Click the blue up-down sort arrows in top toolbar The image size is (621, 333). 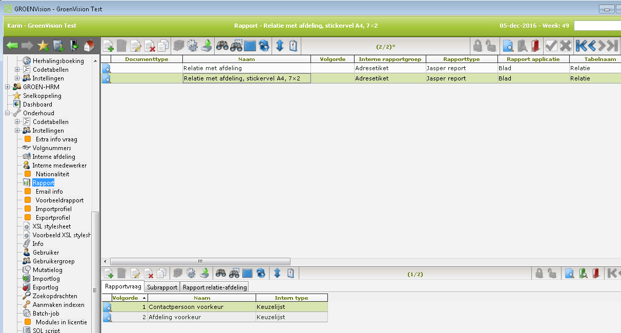tap(280, 46)
